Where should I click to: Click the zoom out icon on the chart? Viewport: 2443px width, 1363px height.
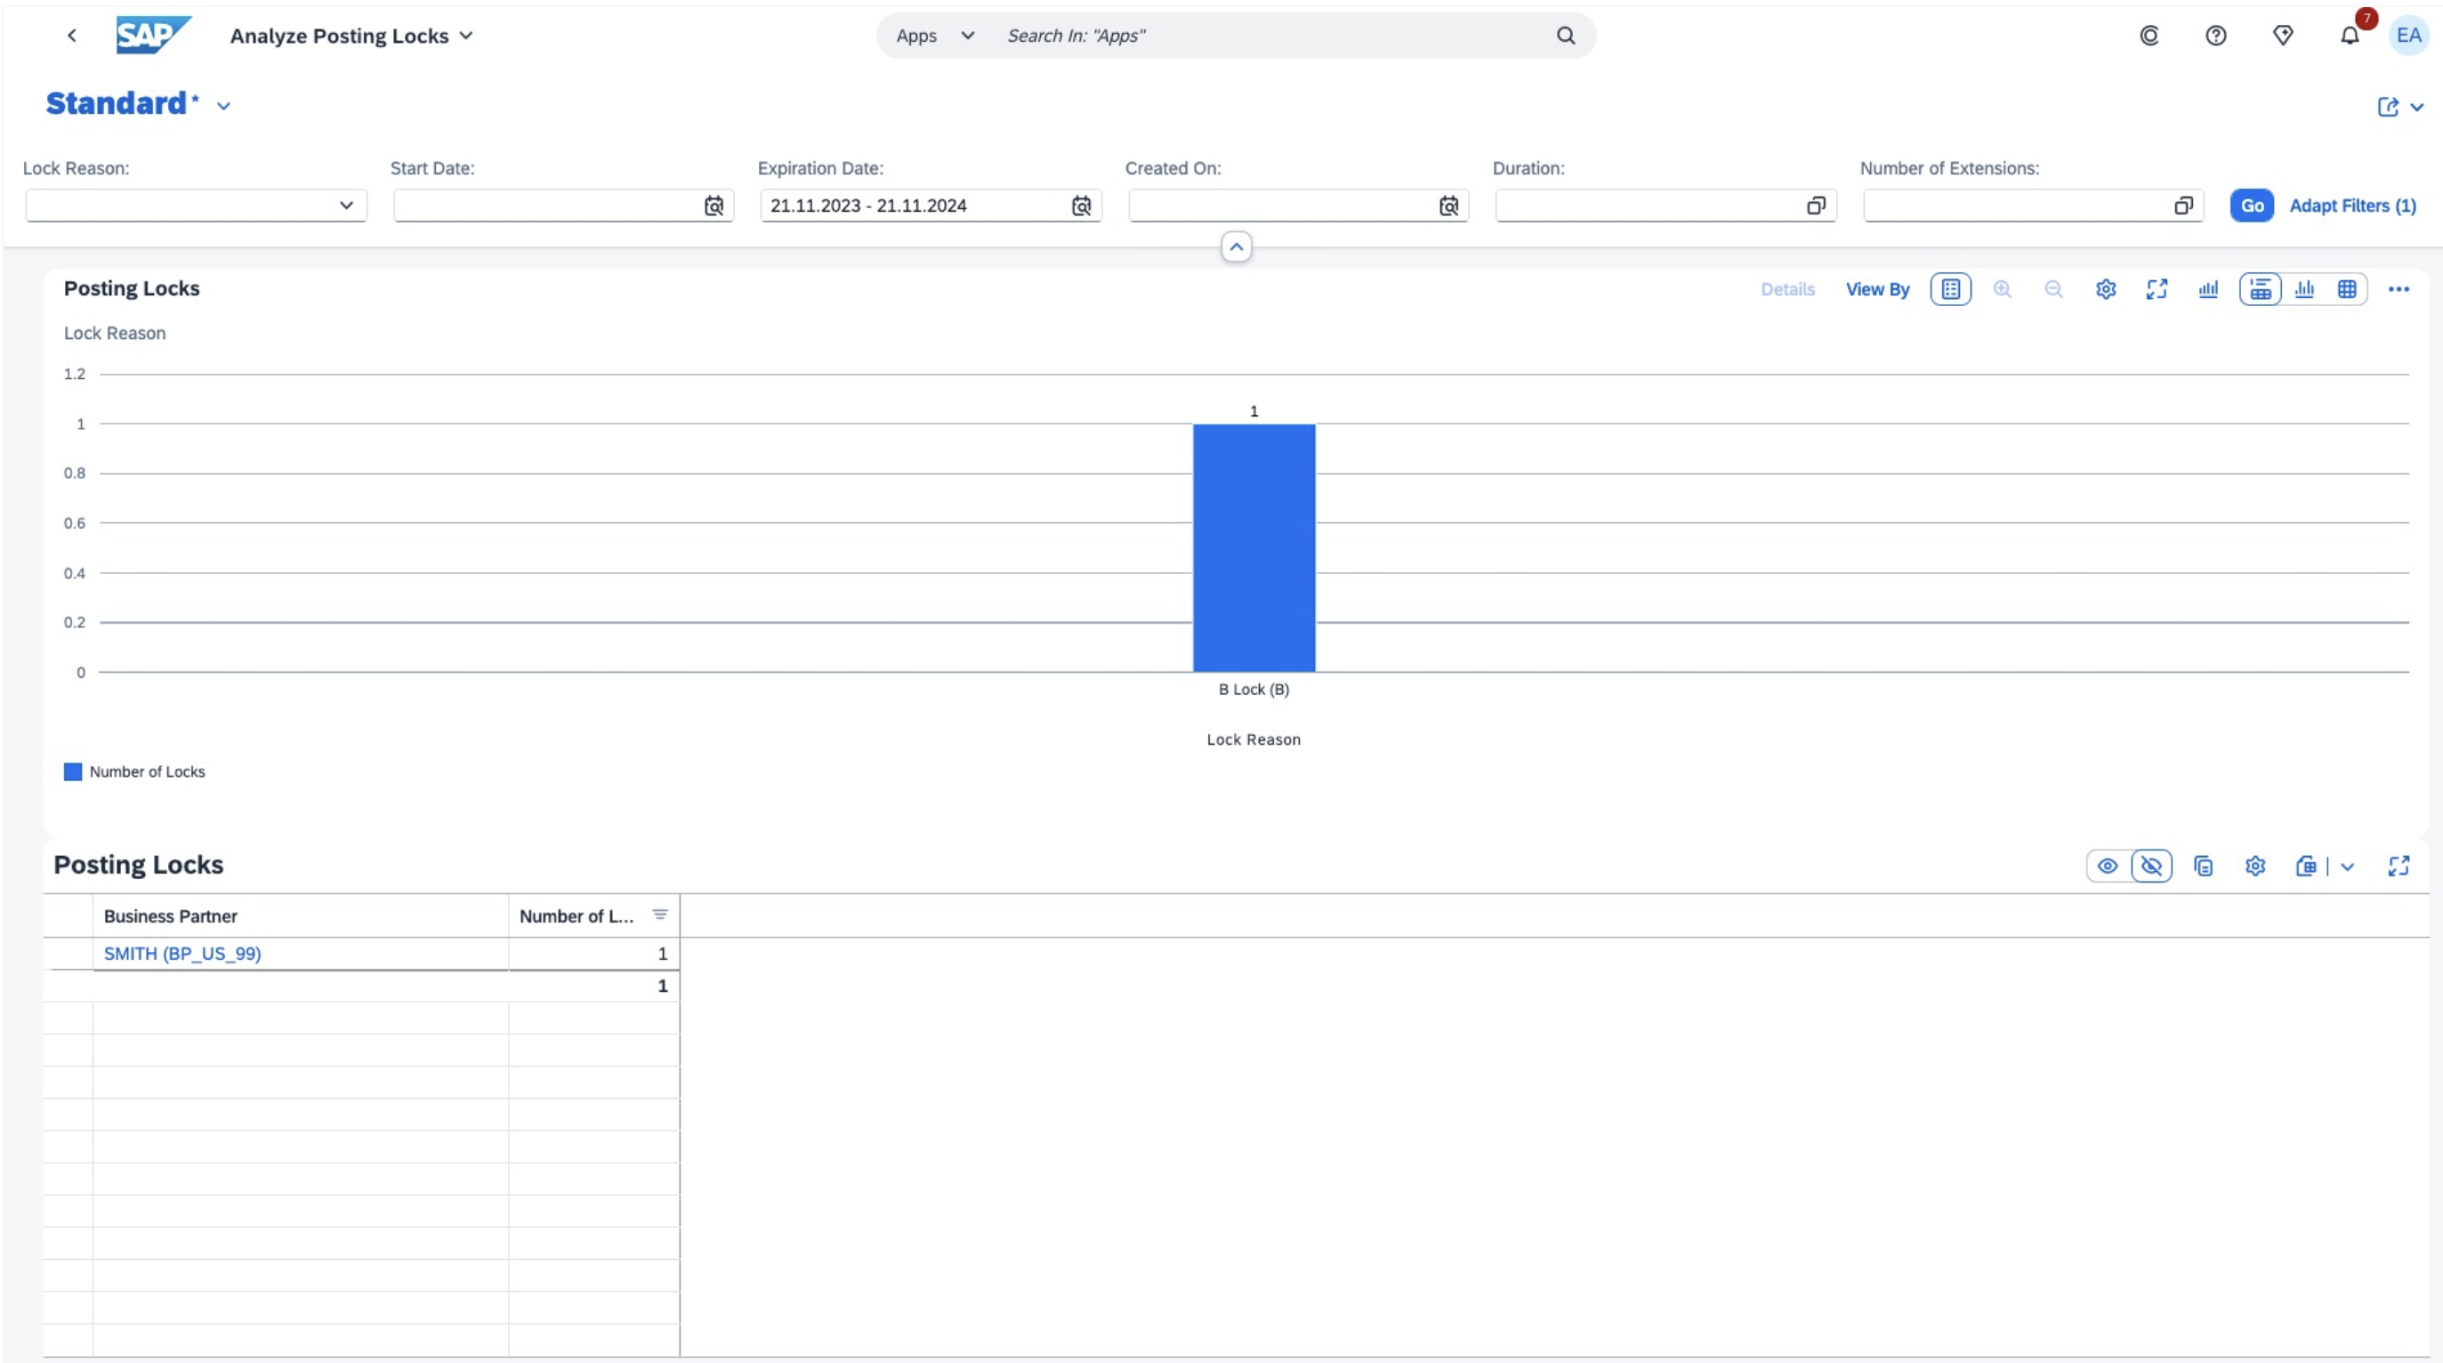pos(2054,288)
